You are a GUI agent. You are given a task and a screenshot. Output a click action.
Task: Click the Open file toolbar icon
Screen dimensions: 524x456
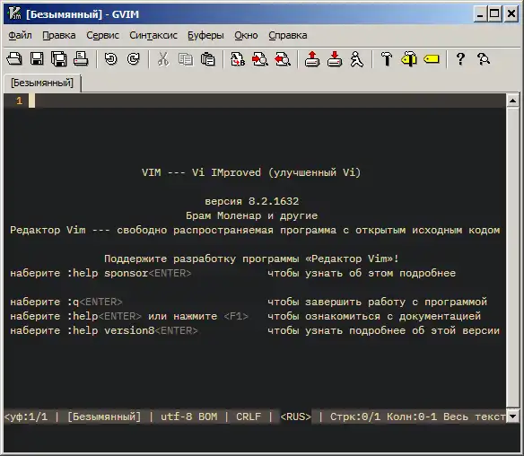coord(14,59)
